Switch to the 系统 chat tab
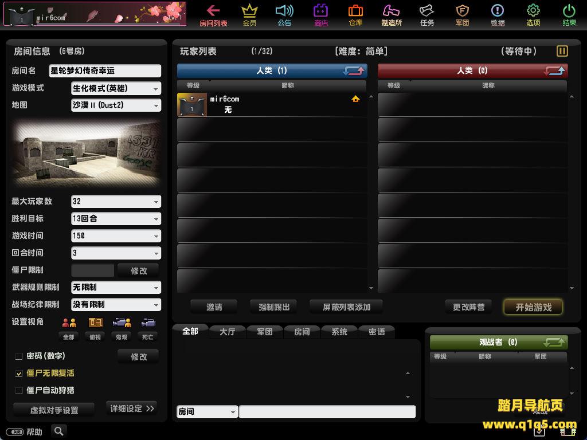The image size is (587, 440). click(339, 332)
